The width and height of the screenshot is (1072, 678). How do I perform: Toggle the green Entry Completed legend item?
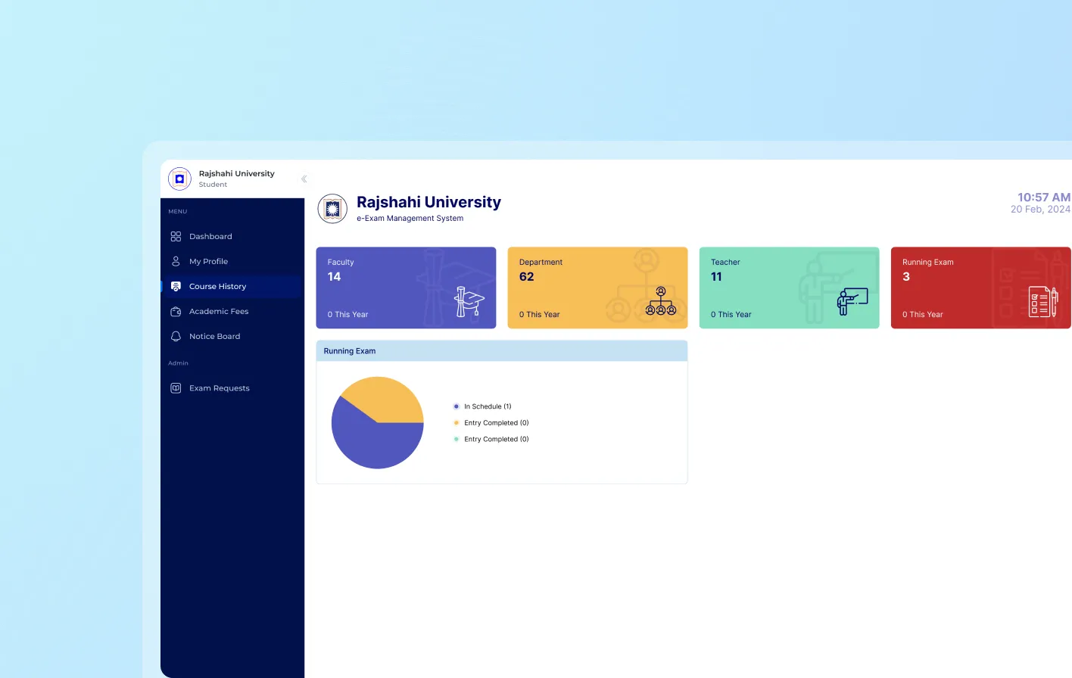pos(496,440)
